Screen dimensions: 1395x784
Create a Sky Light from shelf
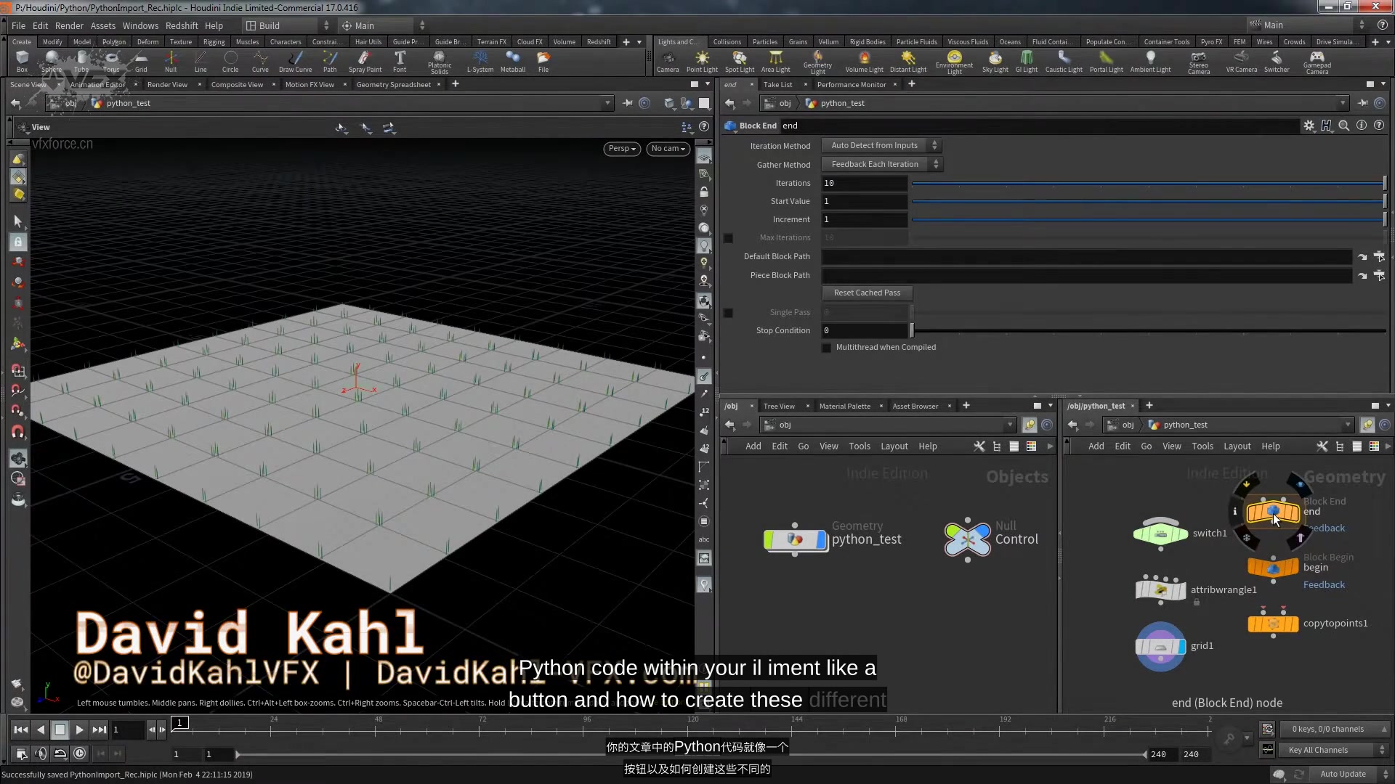995,61
